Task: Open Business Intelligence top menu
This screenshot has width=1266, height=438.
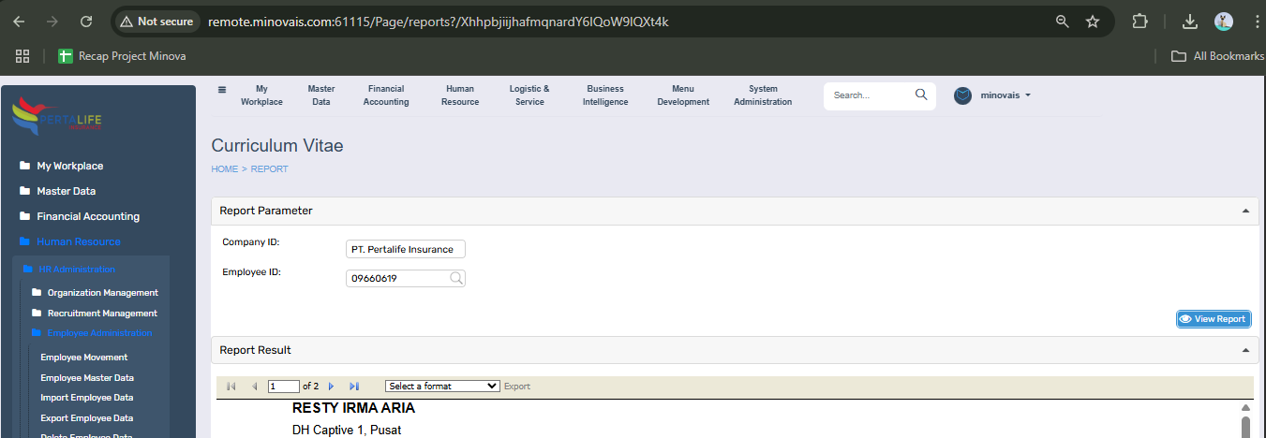Action: (605, 95)
